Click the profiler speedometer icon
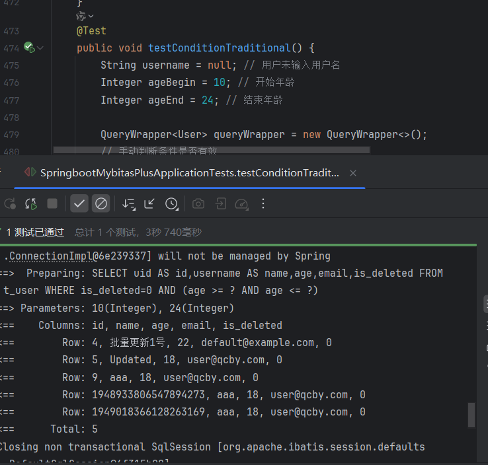 [x=242, y=204]
